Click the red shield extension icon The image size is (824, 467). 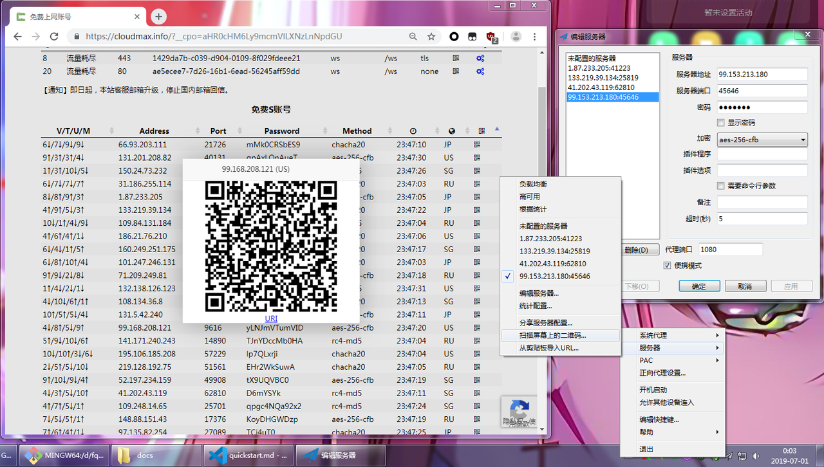coord(491,37)
